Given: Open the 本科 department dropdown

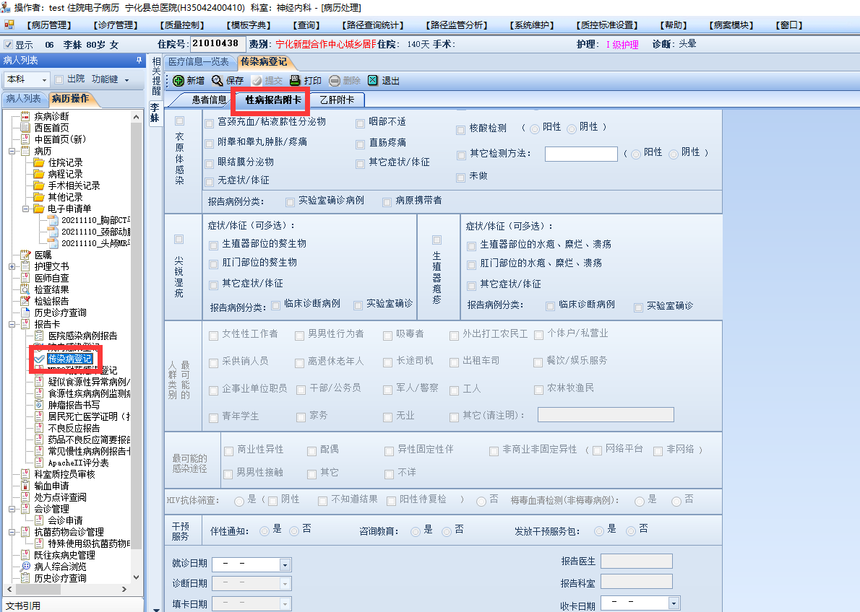Looking at the screenshot, I should tap(45, 80).
